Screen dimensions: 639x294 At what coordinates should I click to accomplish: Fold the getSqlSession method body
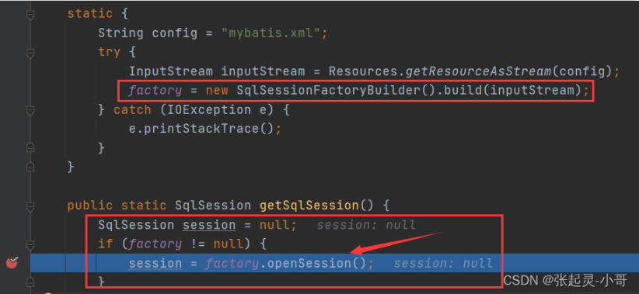tap(30, 206)
